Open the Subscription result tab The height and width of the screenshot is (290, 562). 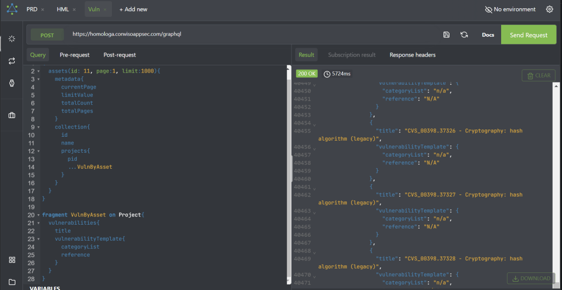pyautogui.click(x=352, y=55)
